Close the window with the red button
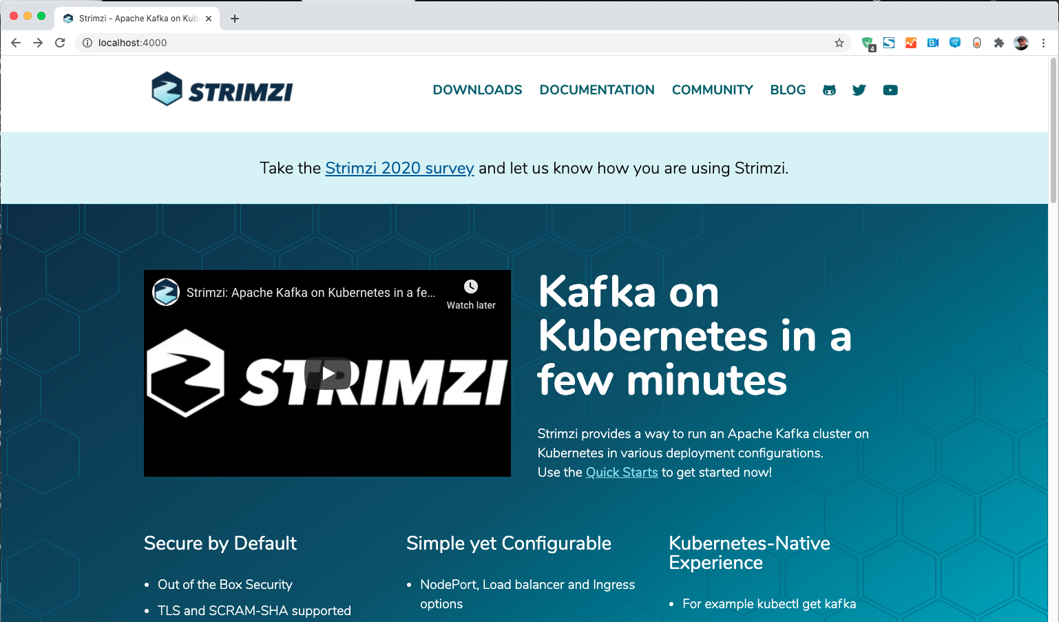 tap(14, 16)
